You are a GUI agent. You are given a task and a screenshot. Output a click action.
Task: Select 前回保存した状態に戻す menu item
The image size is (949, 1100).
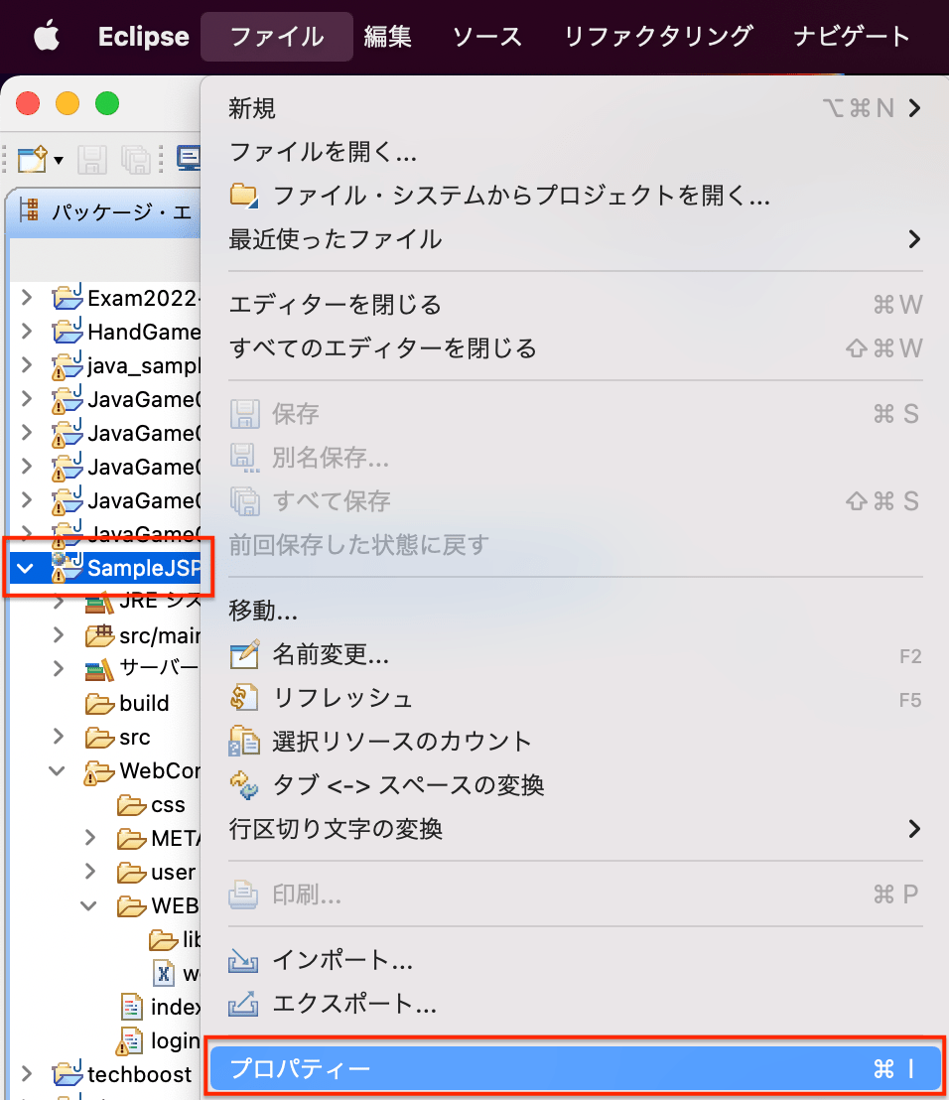(575, 544)
